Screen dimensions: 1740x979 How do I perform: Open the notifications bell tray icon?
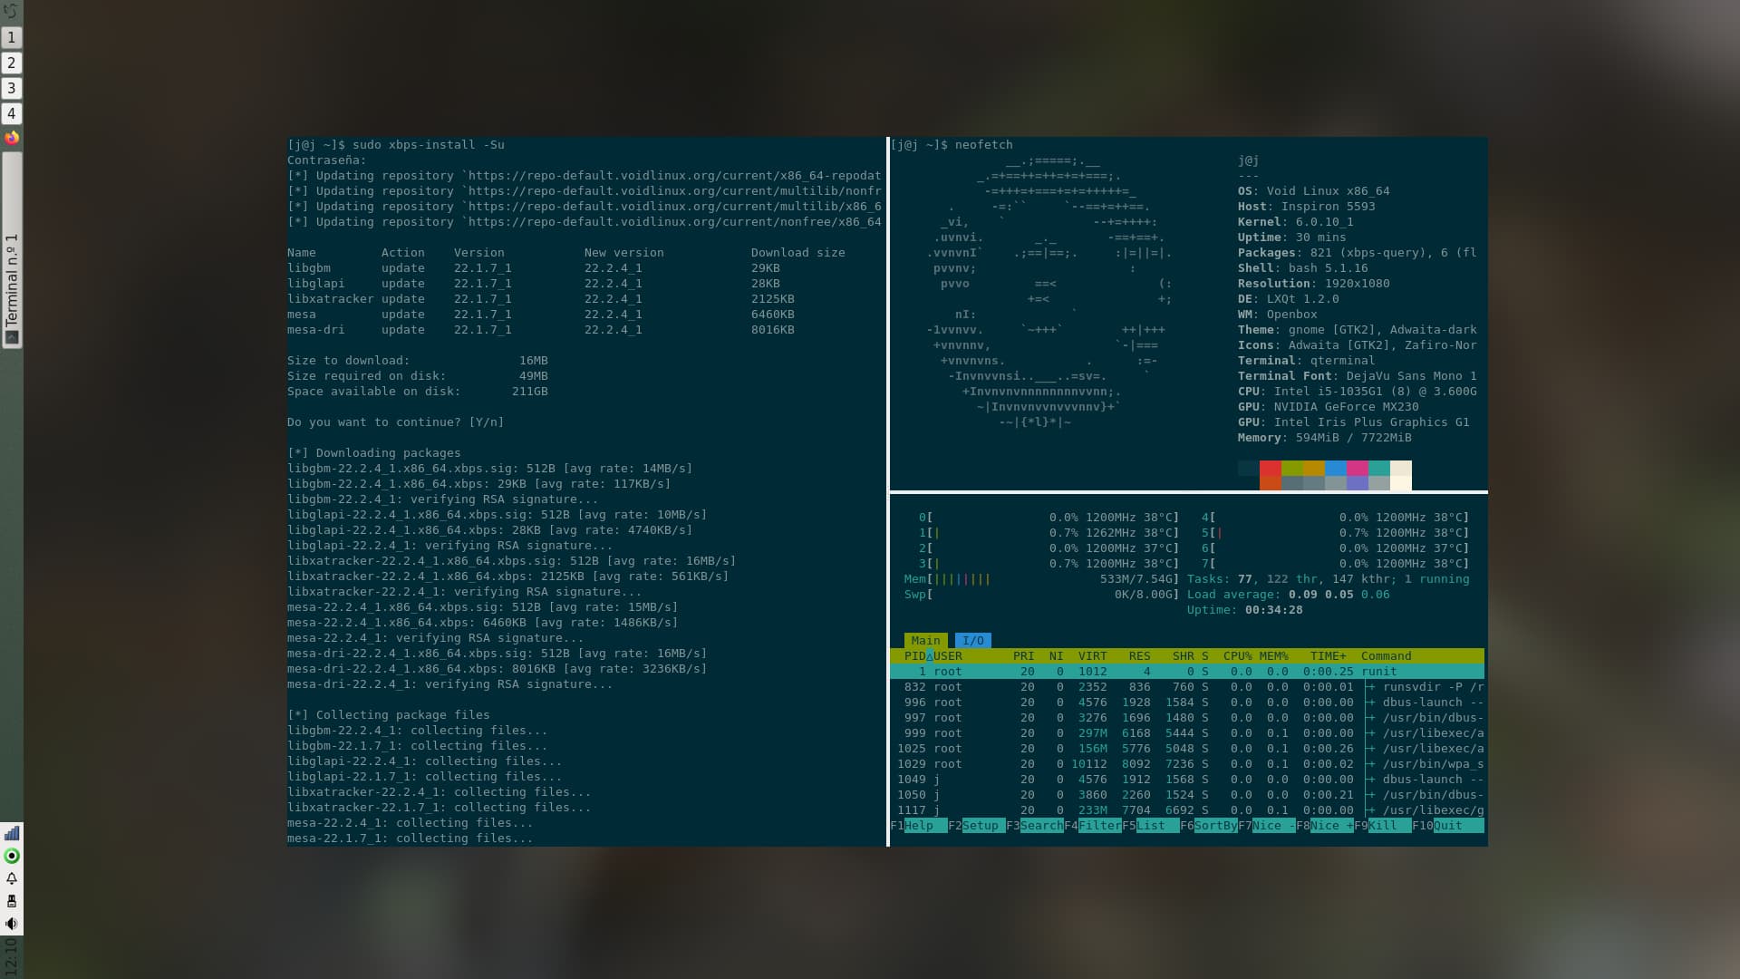pyautogui.click(x=12, y=878)
